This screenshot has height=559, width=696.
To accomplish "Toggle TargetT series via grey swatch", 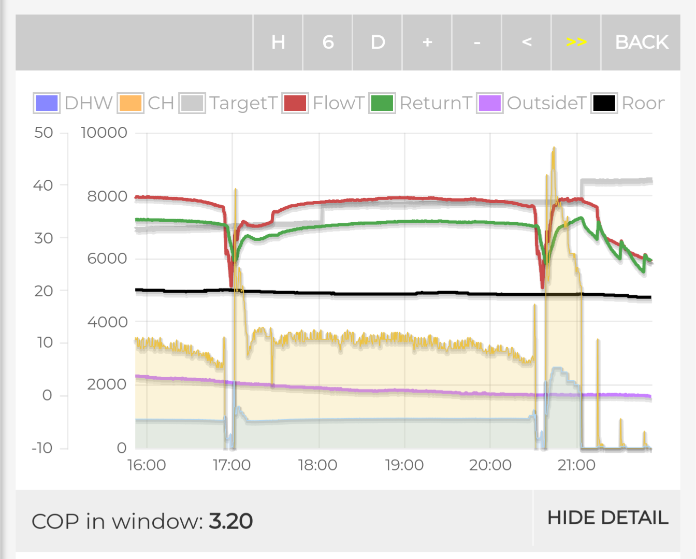I will [192, 103].
